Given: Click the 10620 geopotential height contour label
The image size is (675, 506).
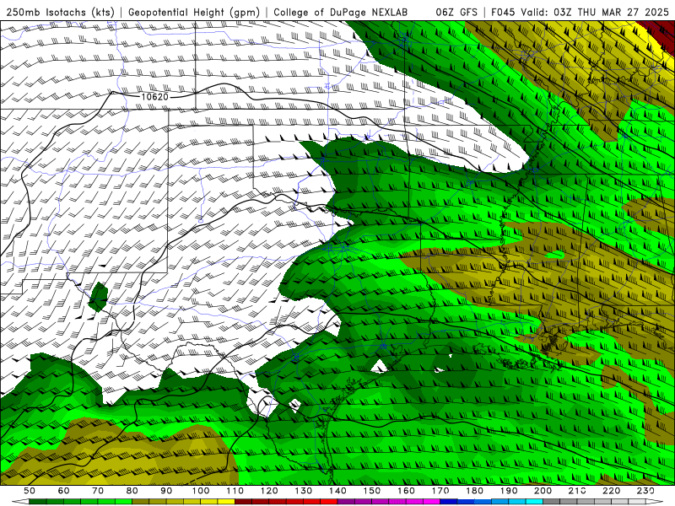Looking at the screenshot, I should (x=155, y=97).
